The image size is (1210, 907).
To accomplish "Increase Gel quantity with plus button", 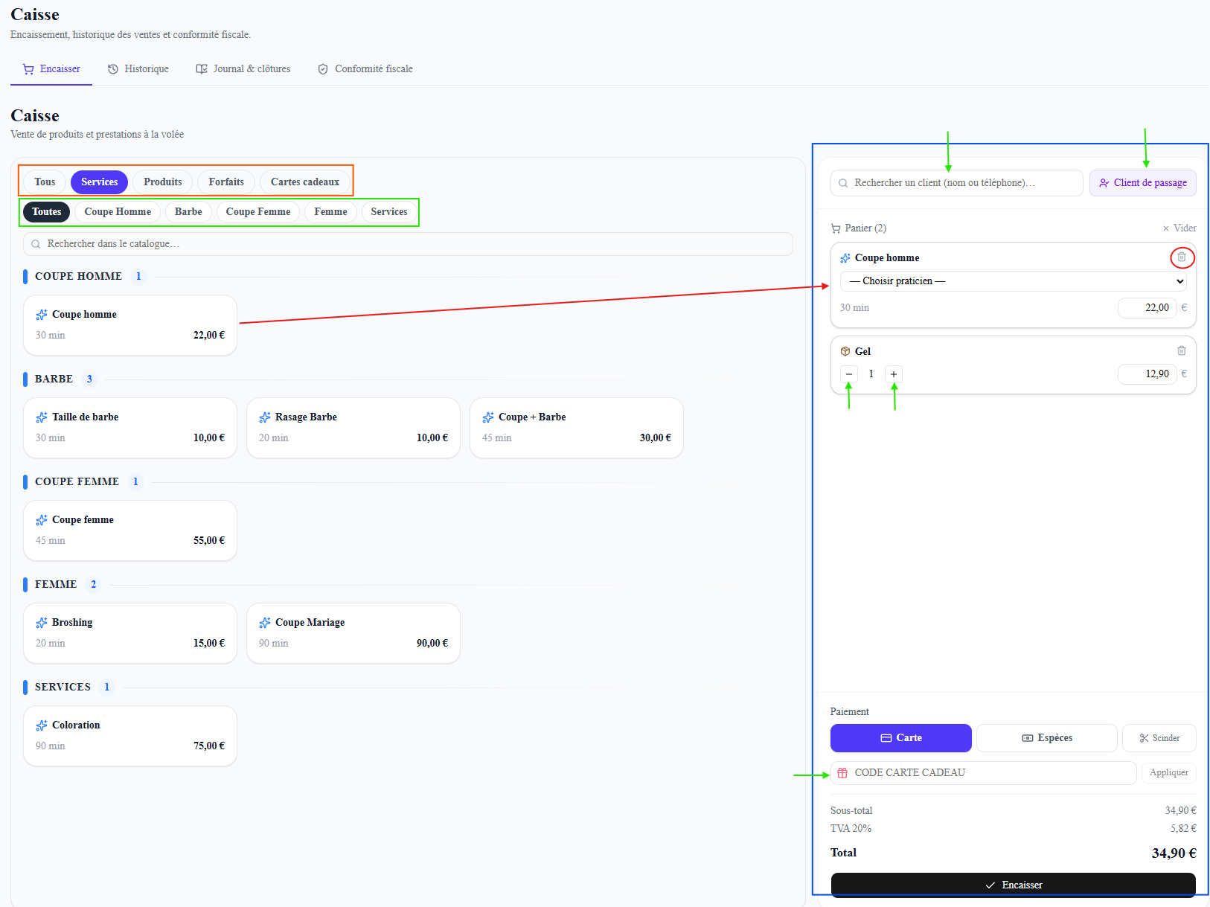I will tap(894, 374).
